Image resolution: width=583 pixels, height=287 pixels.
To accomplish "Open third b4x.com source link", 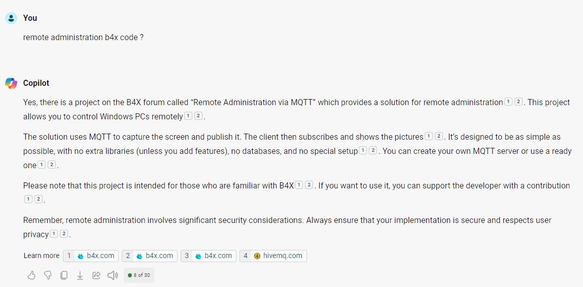I will 209,256.
